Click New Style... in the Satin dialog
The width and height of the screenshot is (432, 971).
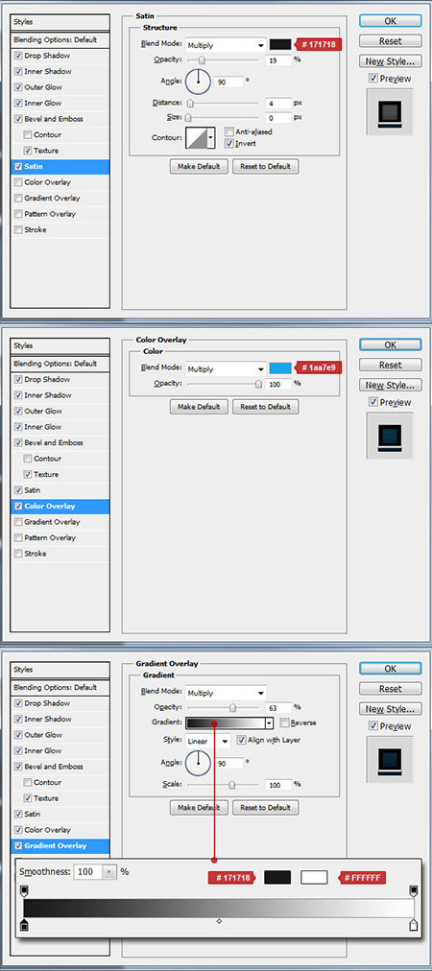tap(390, 61)
